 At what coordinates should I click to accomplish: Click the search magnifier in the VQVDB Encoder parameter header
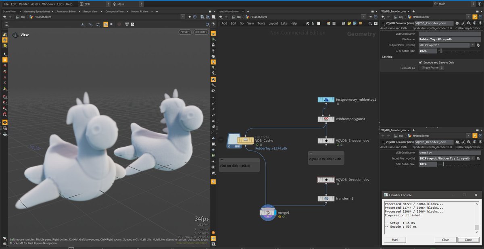coord(469,23)
